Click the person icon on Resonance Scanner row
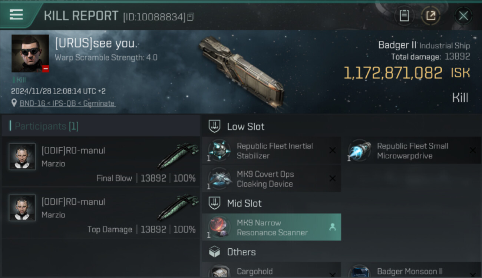The width and height of the screenshot is (482, 278). pyautogui.click(x=333, y=227)
